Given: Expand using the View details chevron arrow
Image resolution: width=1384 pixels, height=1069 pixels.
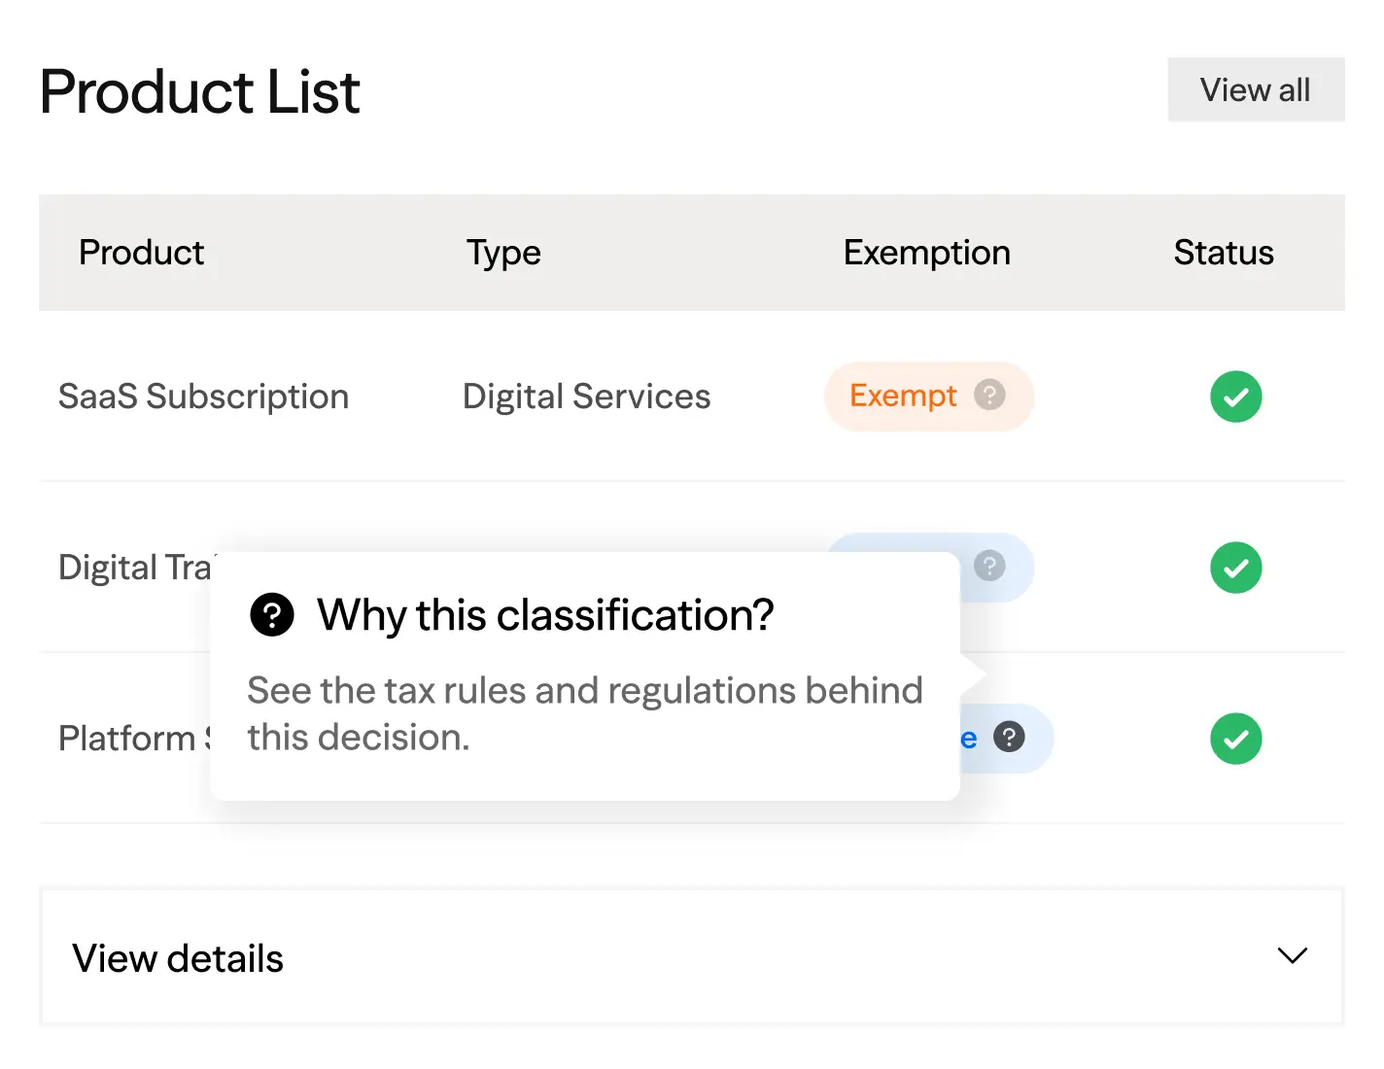Looking at the screenshot, I should pyautogui.click(x=1292, y=956).
